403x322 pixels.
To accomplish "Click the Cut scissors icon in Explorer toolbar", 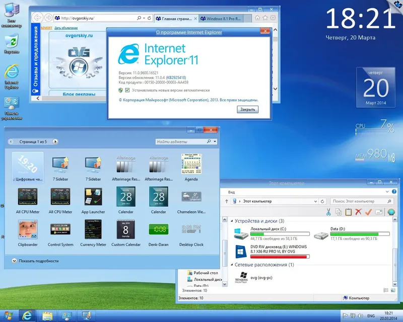I will coord(328,212).
